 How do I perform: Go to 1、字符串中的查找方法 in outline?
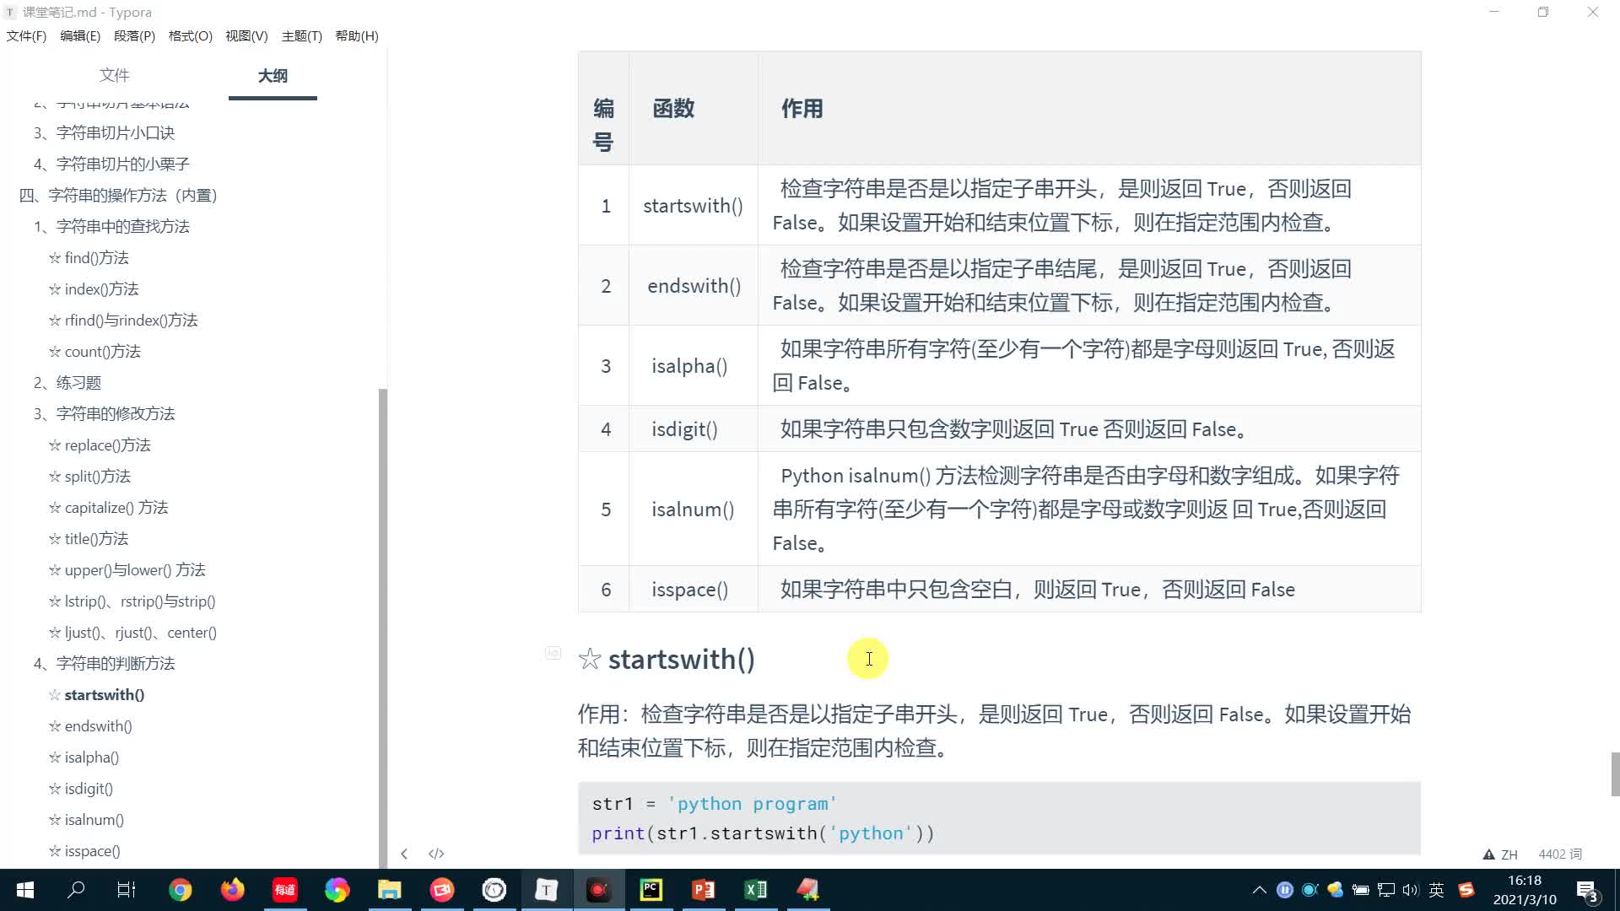(111, 227)
